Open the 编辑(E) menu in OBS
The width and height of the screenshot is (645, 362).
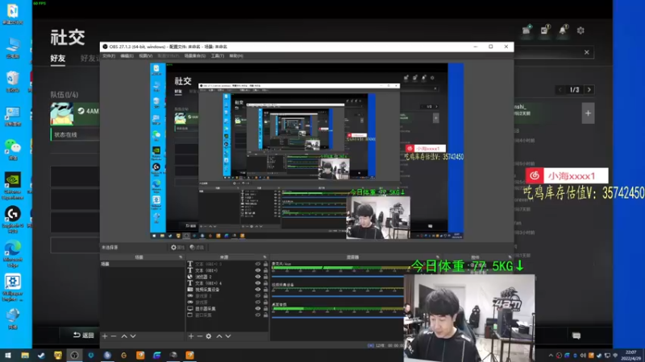tap(127, 56)
